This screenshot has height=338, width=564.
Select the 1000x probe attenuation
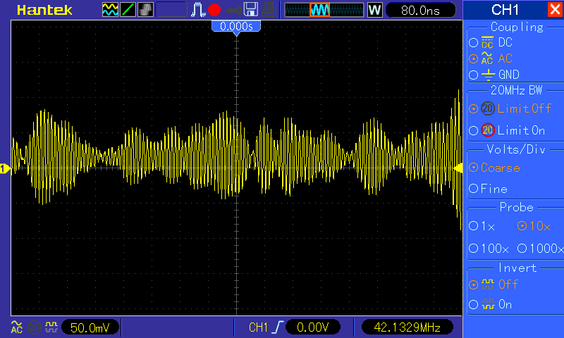click(540, 248)
